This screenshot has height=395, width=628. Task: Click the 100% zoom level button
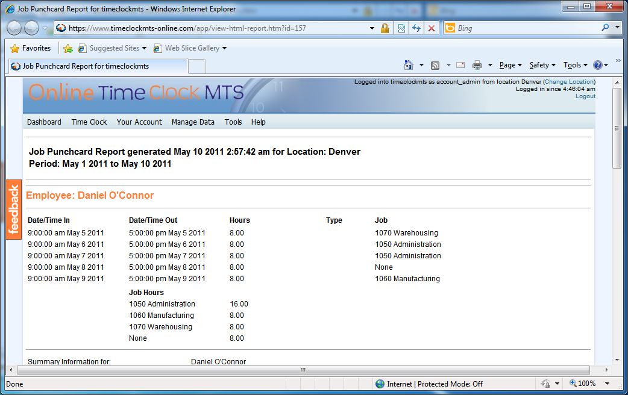583,384
